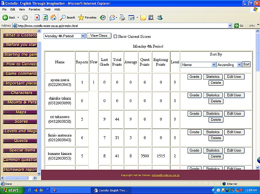Open the Edit menu

13,9
